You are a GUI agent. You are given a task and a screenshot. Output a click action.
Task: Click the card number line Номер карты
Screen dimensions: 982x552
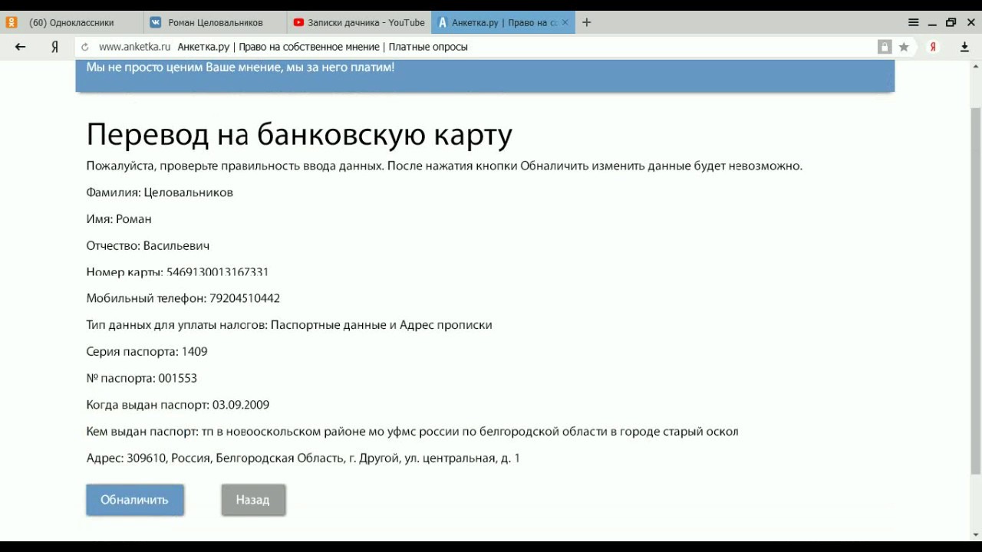point(177,272)
